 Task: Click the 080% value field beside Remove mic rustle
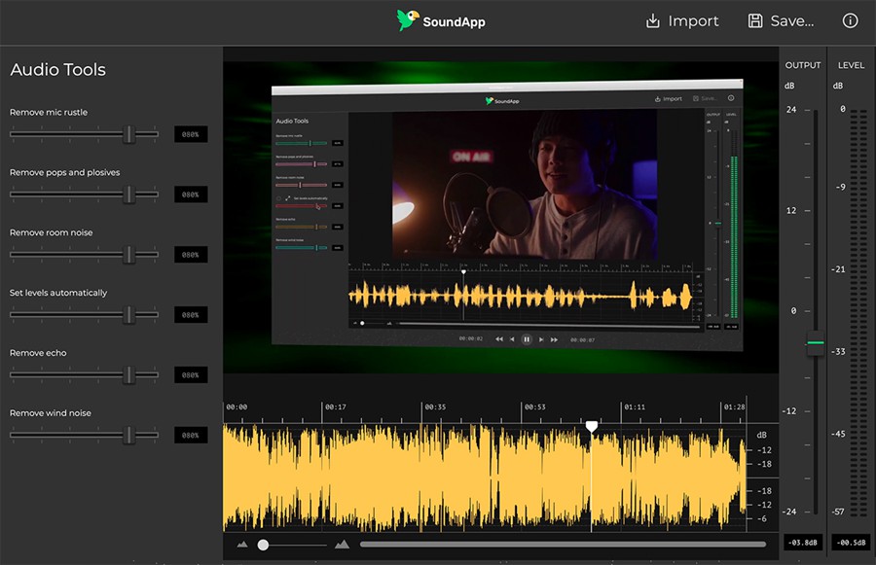[x=191, y=133]
